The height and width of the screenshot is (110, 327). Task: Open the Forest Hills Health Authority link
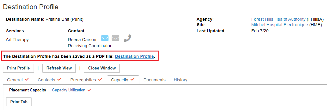278,19
